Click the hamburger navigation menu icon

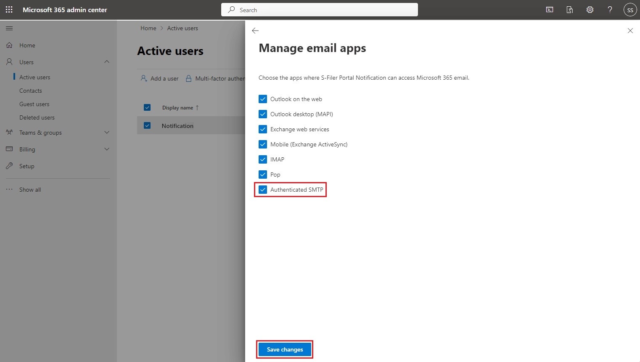(9, 28)
